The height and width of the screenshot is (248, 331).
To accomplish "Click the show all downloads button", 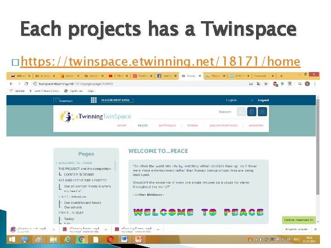I will (297, 229).
